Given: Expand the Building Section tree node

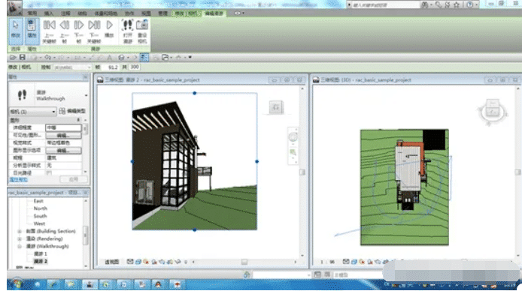Looking at the screenshot, I should tap(20, 231).
